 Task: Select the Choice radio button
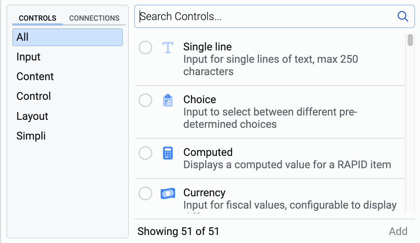click(x=145, y=100)
